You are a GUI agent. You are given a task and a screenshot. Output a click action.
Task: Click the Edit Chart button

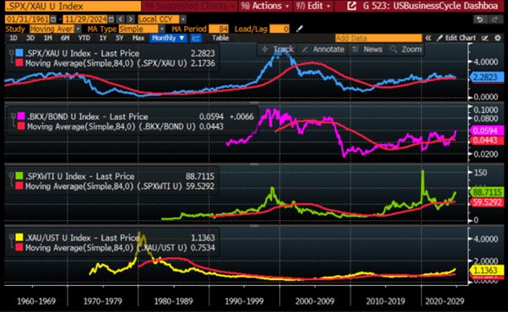tap(457, 38)
